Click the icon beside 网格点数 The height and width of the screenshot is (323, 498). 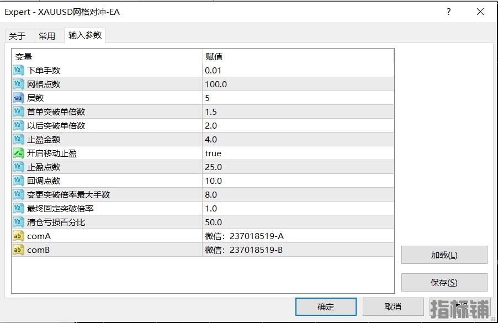tap(18, 84)
